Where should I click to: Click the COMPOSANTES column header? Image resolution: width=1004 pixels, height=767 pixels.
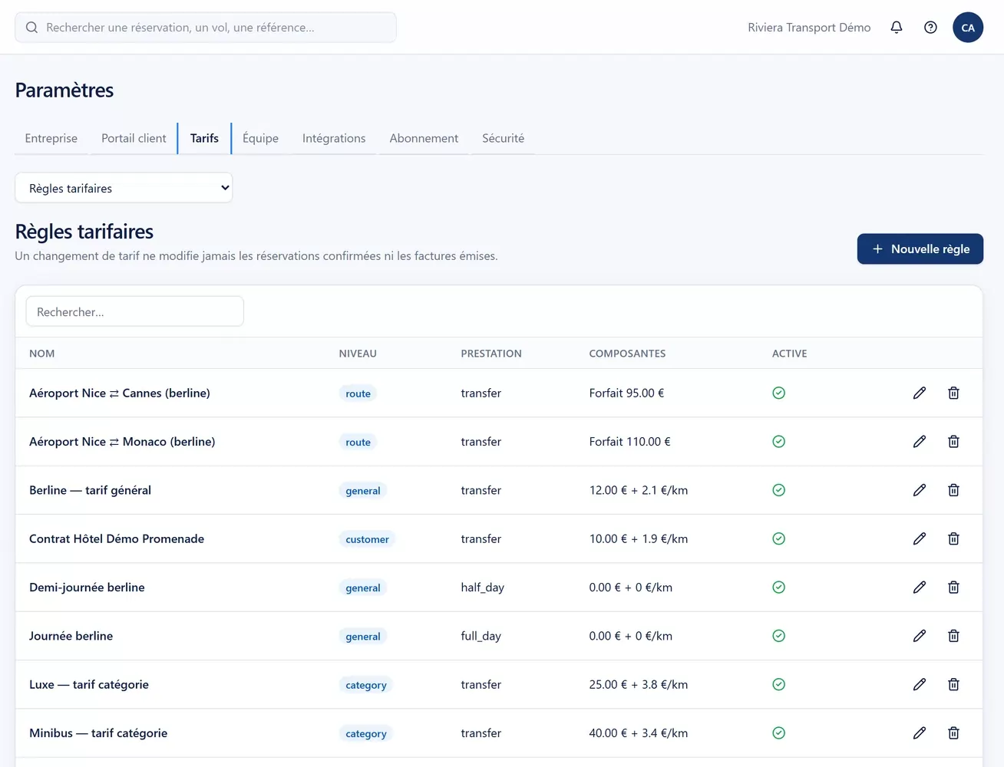tap(627, 354)
